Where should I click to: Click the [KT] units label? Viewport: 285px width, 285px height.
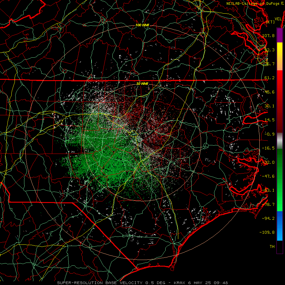pos(270,22)
